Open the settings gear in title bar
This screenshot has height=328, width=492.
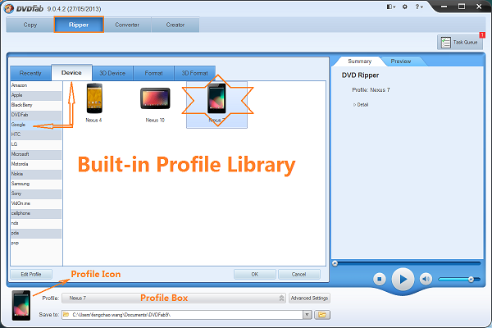coord(405,7)
